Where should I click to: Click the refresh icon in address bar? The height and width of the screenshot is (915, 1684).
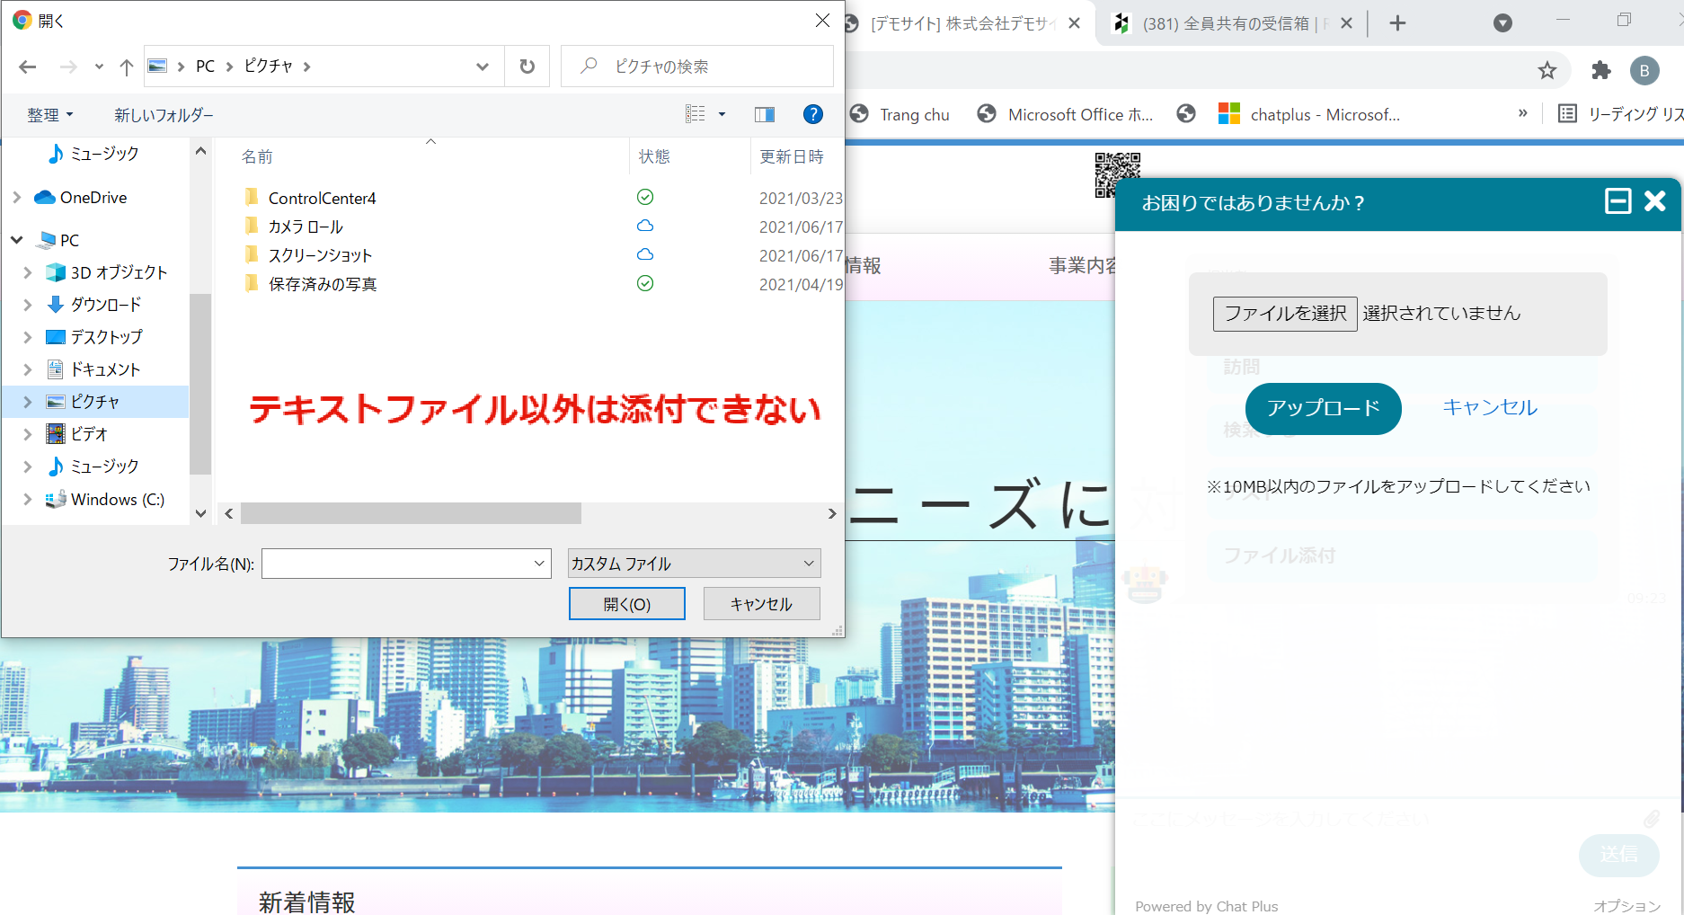527,67
